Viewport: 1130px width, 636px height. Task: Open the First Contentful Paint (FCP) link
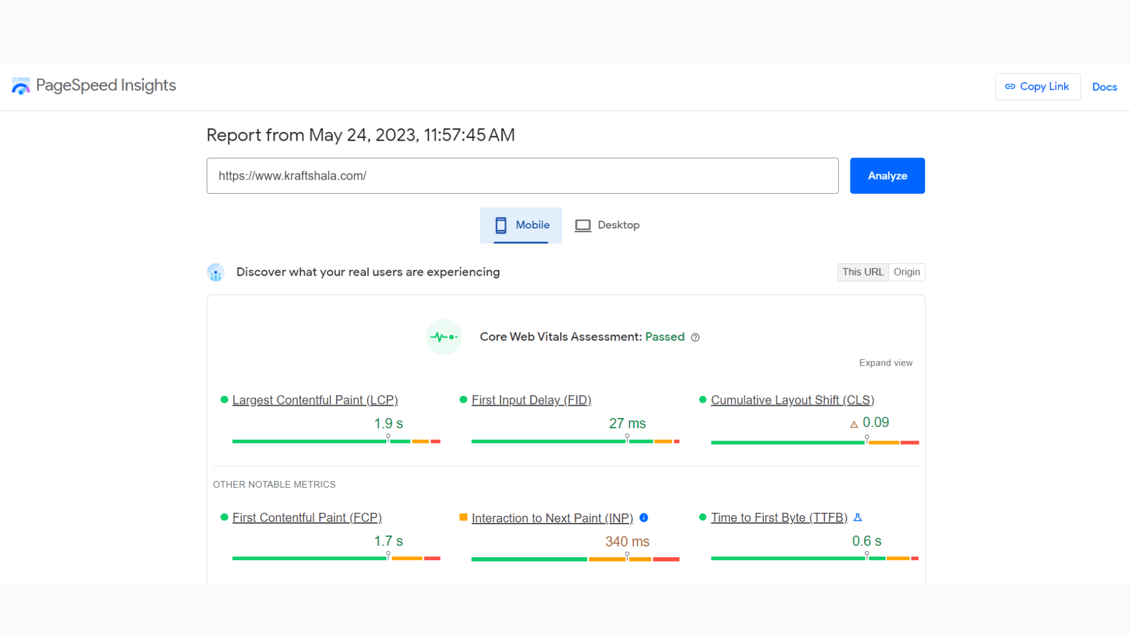(307, 518)
